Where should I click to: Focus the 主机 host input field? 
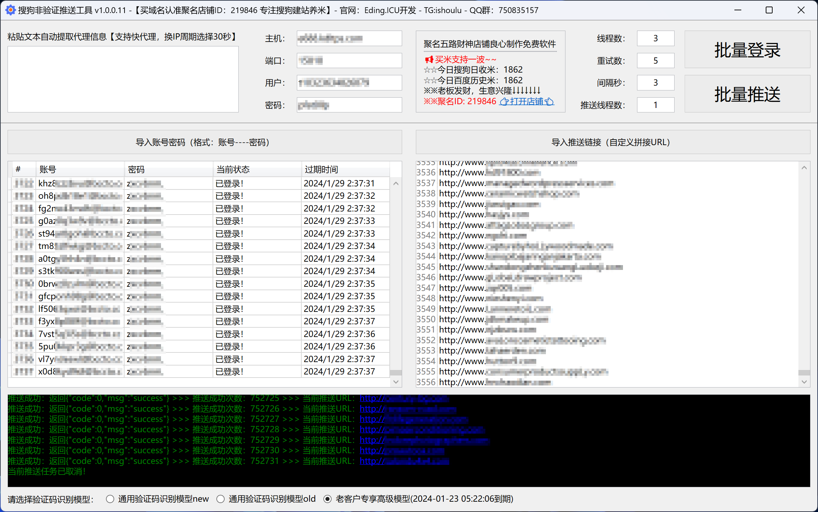coord(349,38)
